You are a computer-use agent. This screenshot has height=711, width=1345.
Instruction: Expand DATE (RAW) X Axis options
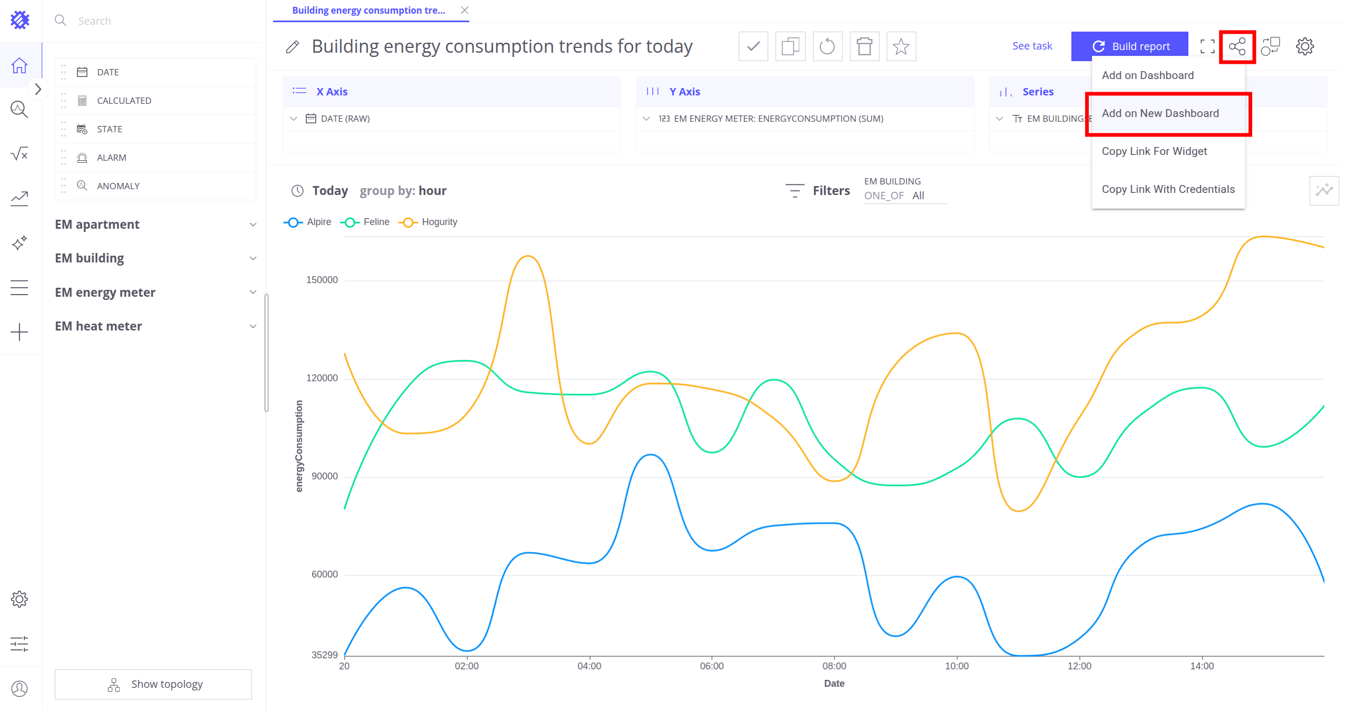point(294,119)
